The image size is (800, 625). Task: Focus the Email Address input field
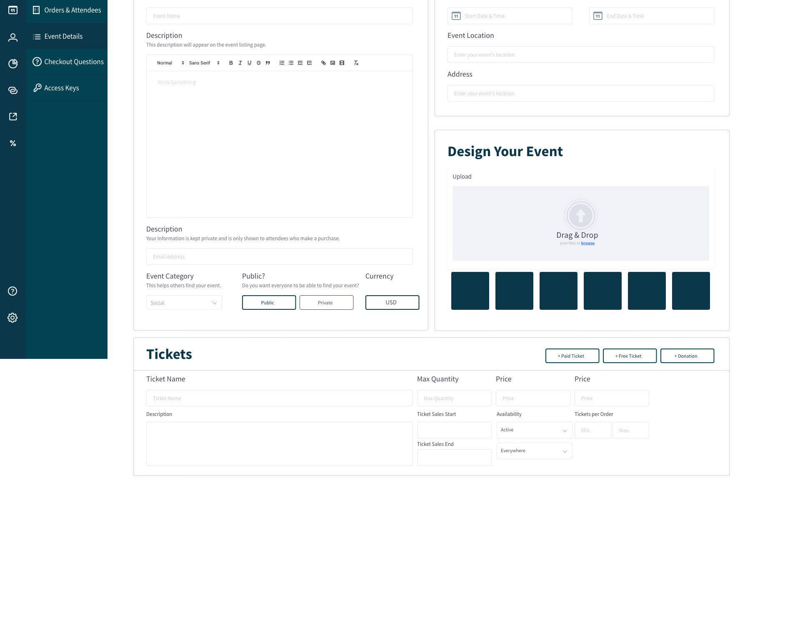280,256
